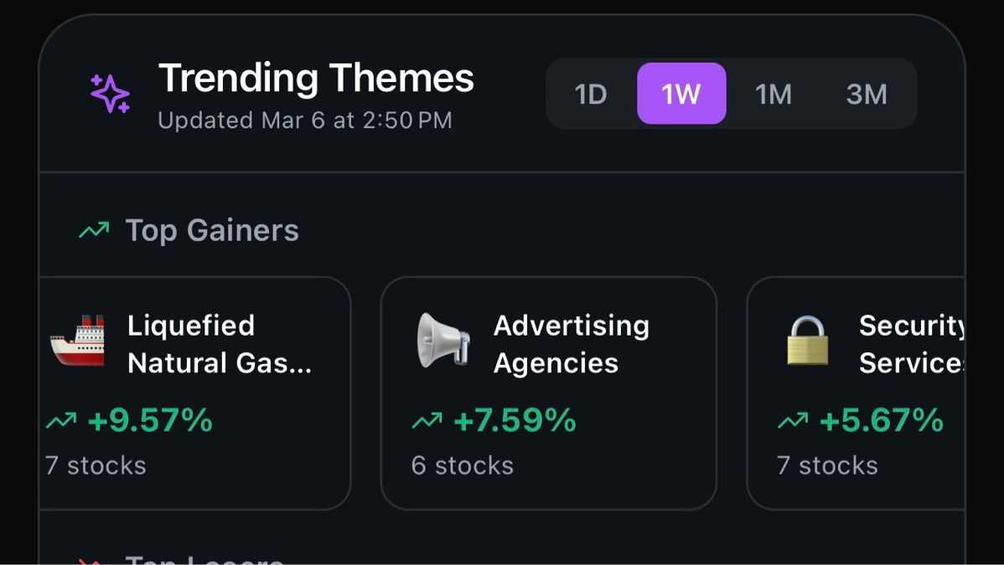
Task: Open the Liquefied Natural Gas theme title
Action: point(220,344)
